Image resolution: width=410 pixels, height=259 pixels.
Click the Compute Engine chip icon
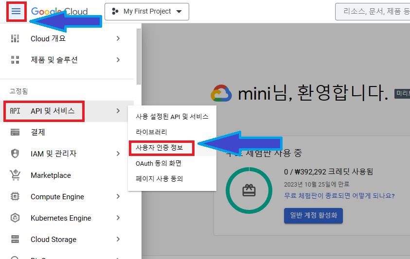click(15, 197)
